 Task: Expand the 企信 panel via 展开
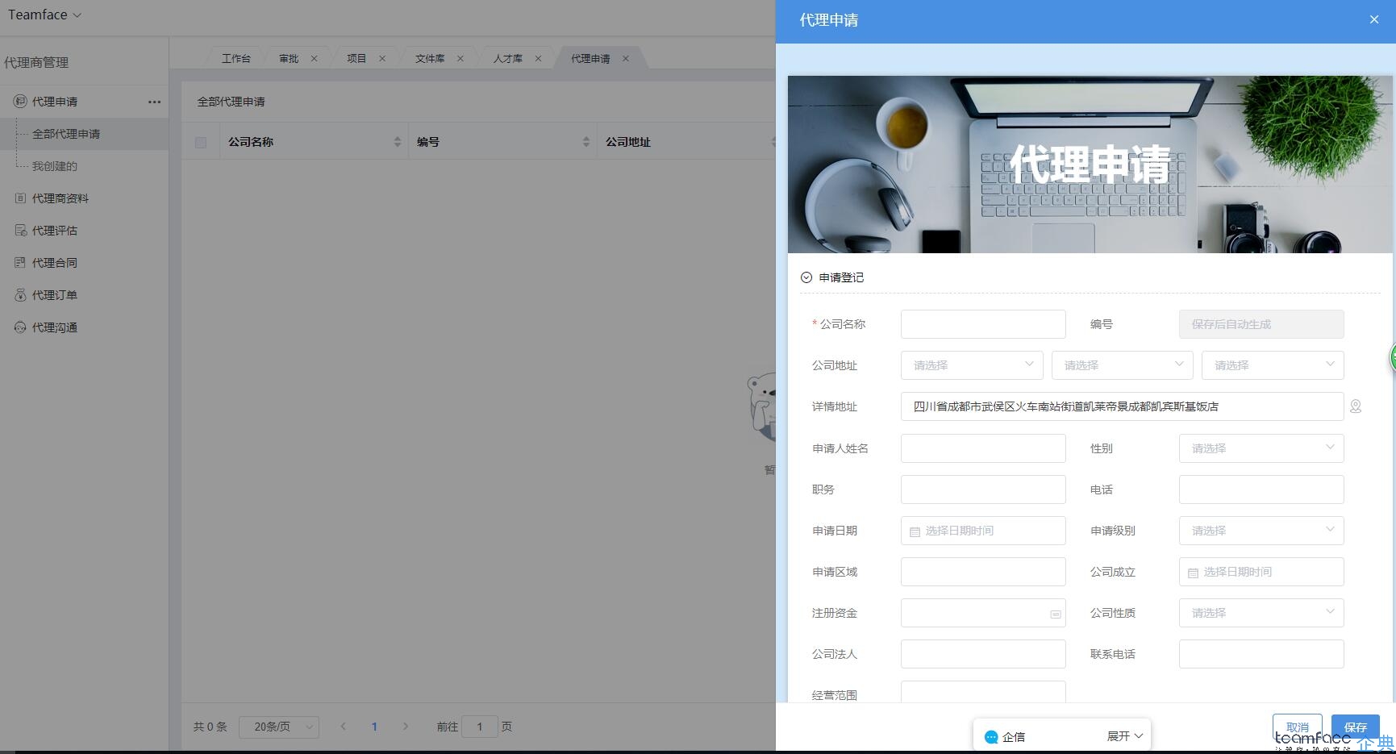1126,735
